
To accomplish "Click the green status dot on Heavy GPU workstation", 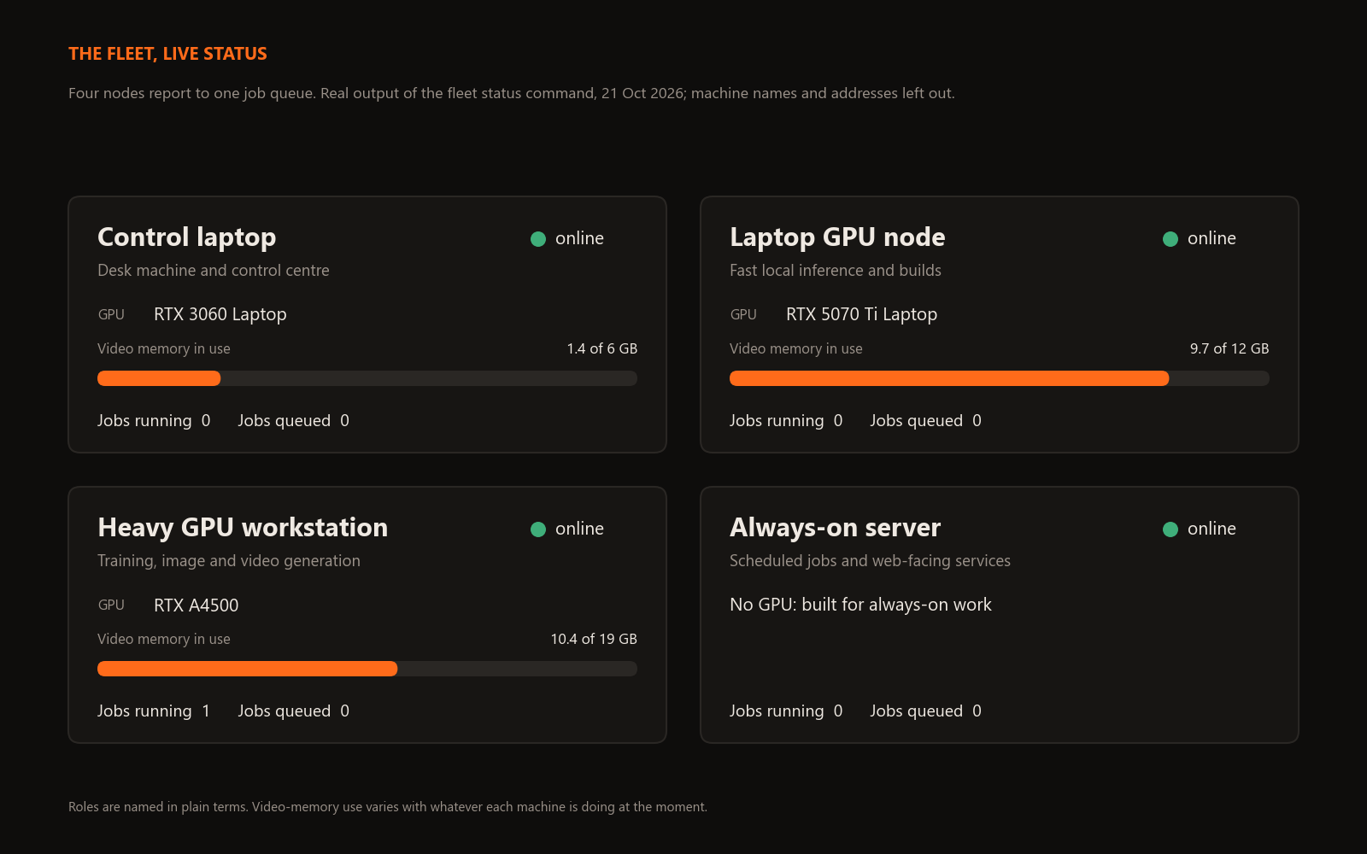I will click(x=538, y=529).
